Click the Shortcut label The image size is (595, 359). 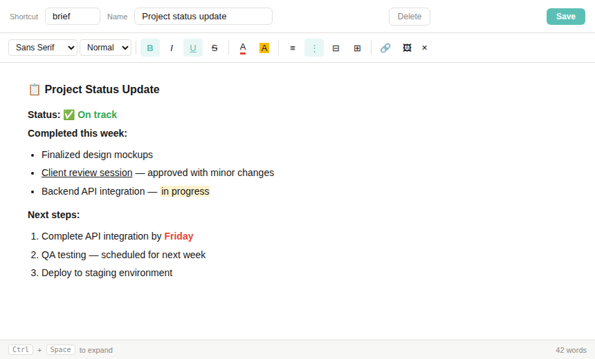click(24, 17)
